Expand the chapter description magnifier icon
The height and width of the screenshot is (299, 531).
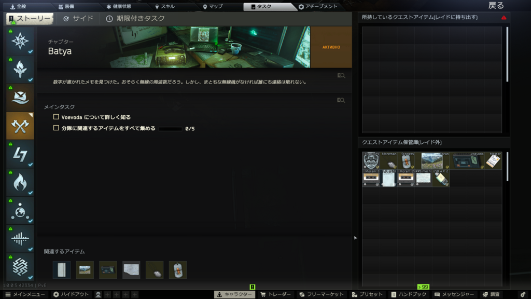[x=341, y=76]
